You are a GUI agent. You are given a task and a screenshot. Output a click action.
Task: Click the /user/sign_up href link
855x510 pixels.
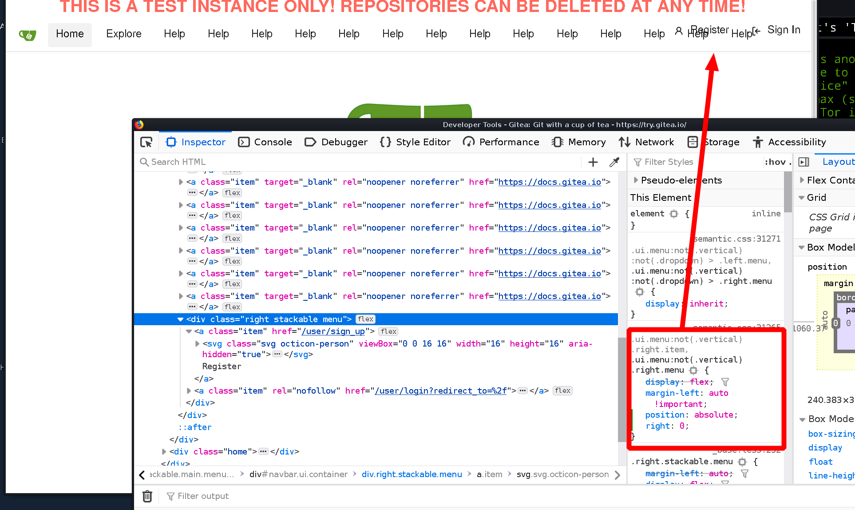pos(333,331)
